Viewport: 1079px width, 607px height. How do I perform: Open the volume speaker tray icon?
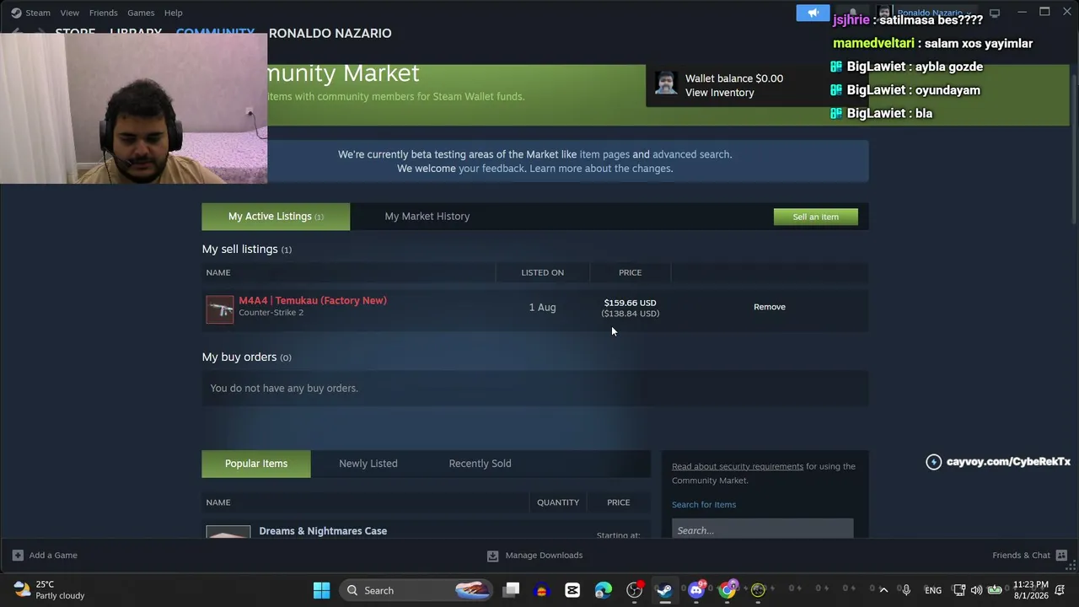coord(976,590)
